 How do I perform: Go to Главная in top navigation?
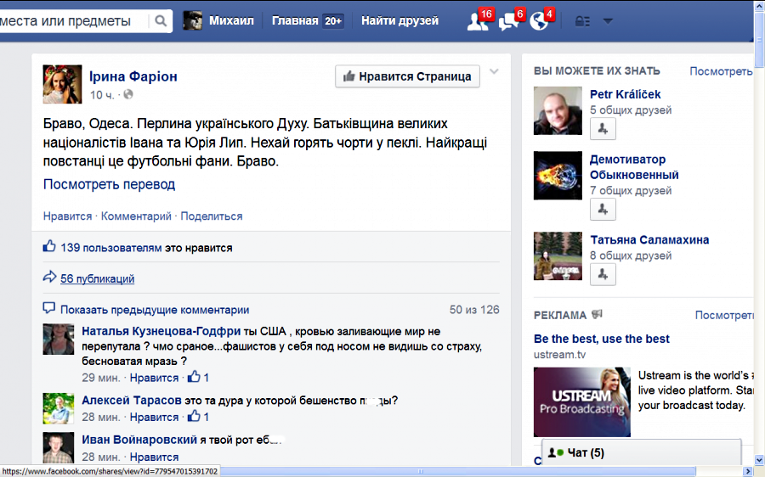point(295,21)
